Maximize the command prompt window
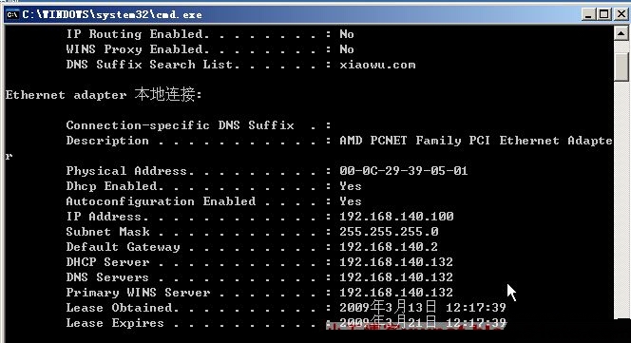This screenshot has height=343, width=631. (603, 15)
